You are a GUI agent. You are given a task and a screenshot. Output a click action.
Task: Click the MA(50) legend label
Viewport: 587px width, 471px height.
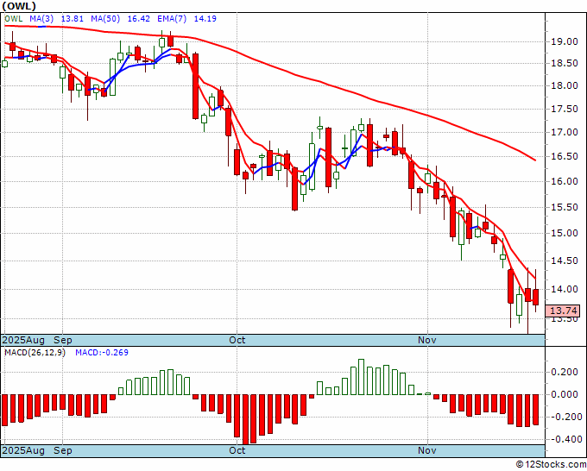click(x=105, y=19)
